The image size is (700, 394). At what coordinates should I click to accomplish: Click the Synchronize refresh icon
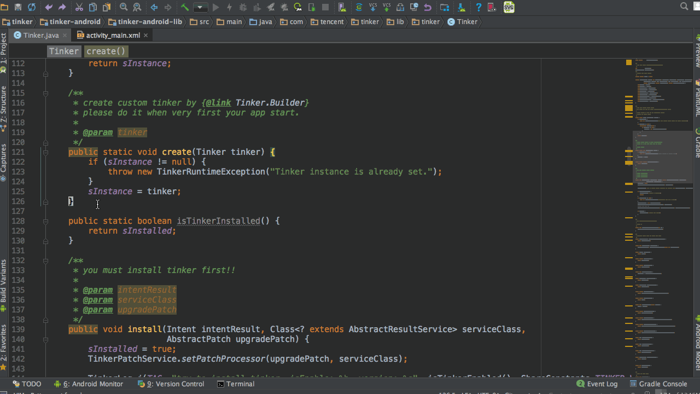tap(32, 7)
